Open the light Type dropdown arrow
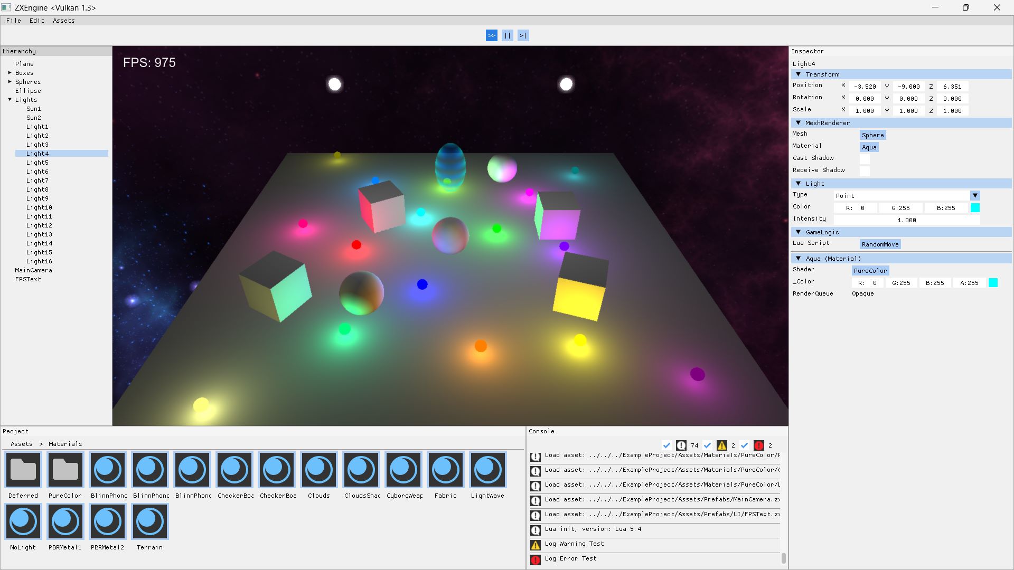The width and height of the screenshot is (1014, 570). tap(975, 195)
